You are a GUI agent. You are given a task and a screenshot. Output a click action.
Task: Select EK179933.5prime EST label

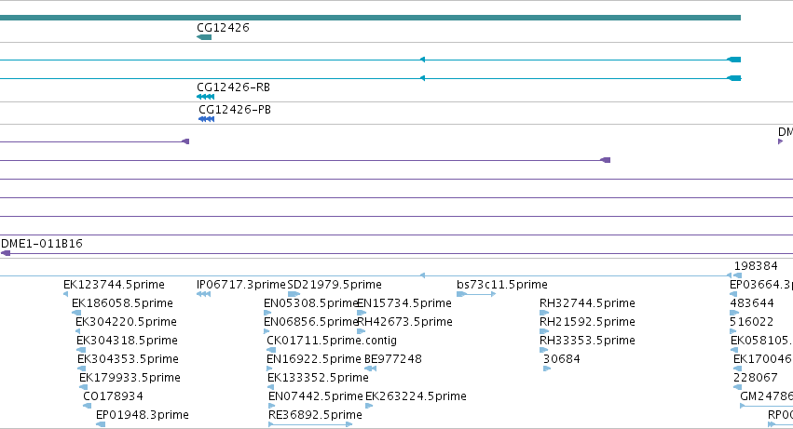(x=130, y=378)
